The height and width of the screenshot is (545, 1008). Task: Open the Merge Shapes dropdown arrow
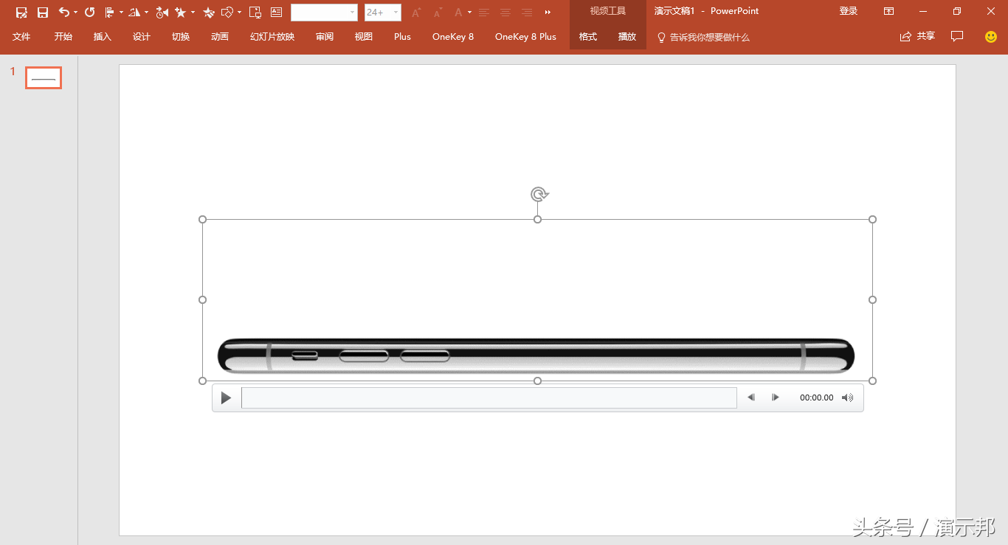[240, 12]
